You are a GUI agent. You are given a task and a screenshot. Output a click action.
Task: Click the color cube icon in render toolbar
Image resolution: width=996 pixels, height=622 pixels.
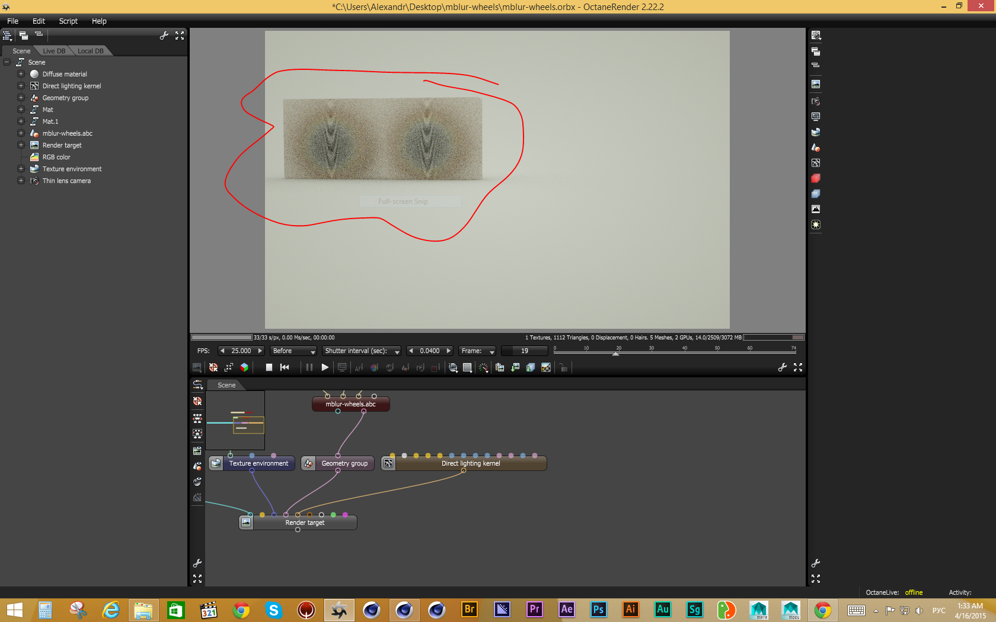[244, 367]
